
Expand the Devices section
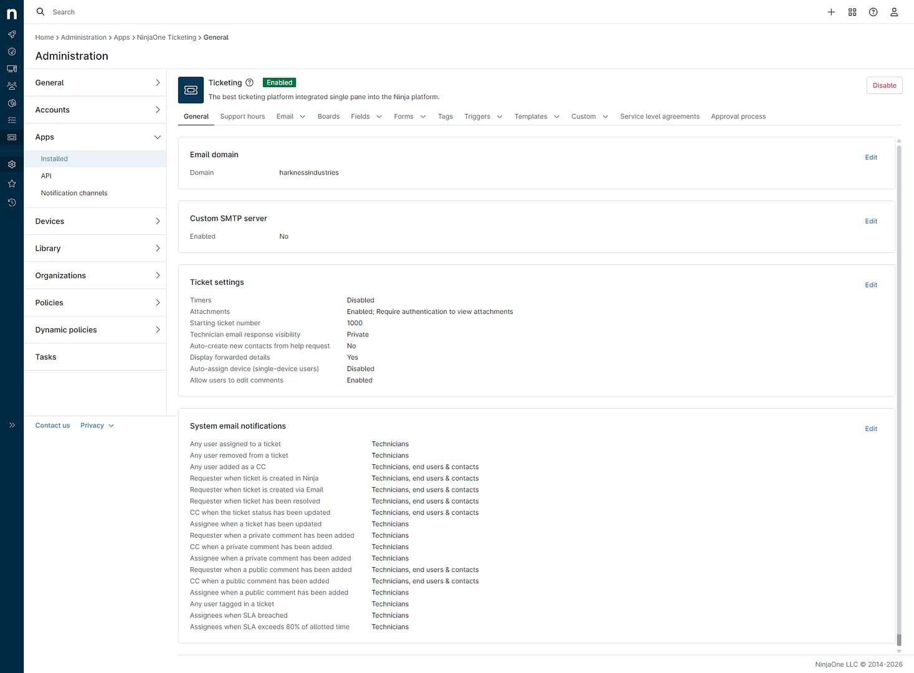pyautogui.click(x=95, y=221)
